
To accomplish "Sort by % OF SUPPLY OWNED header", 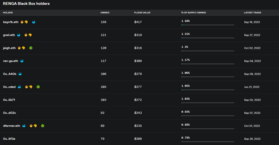I will click(x=194, y=13).
